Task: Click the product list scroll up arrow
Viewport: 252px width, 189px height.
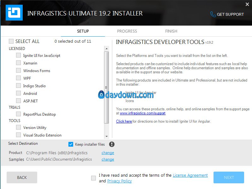Action: 107,49
